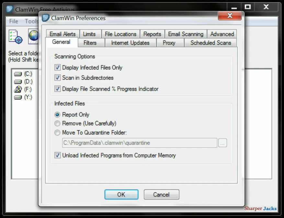This screenshot has height=218, width=284.
Task: Open the Scheduled Scans tab
Action: pyautogui.click(x=210, y=42)
